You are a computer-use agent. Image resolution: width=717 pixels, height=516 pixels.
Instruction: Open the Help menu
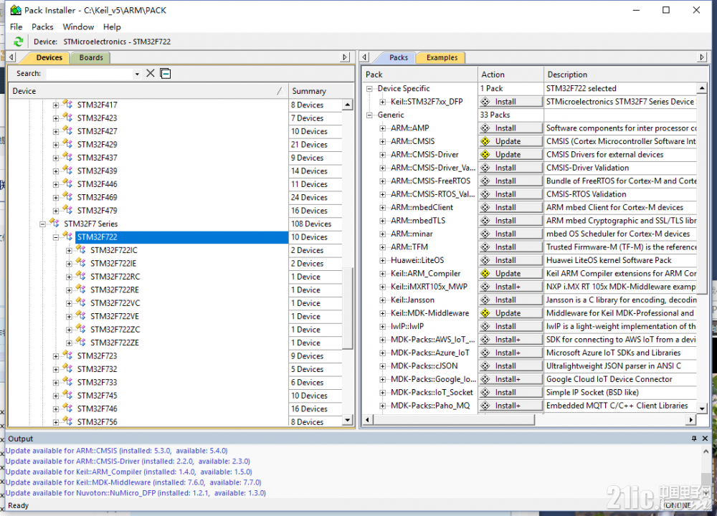tap(112, 27)
